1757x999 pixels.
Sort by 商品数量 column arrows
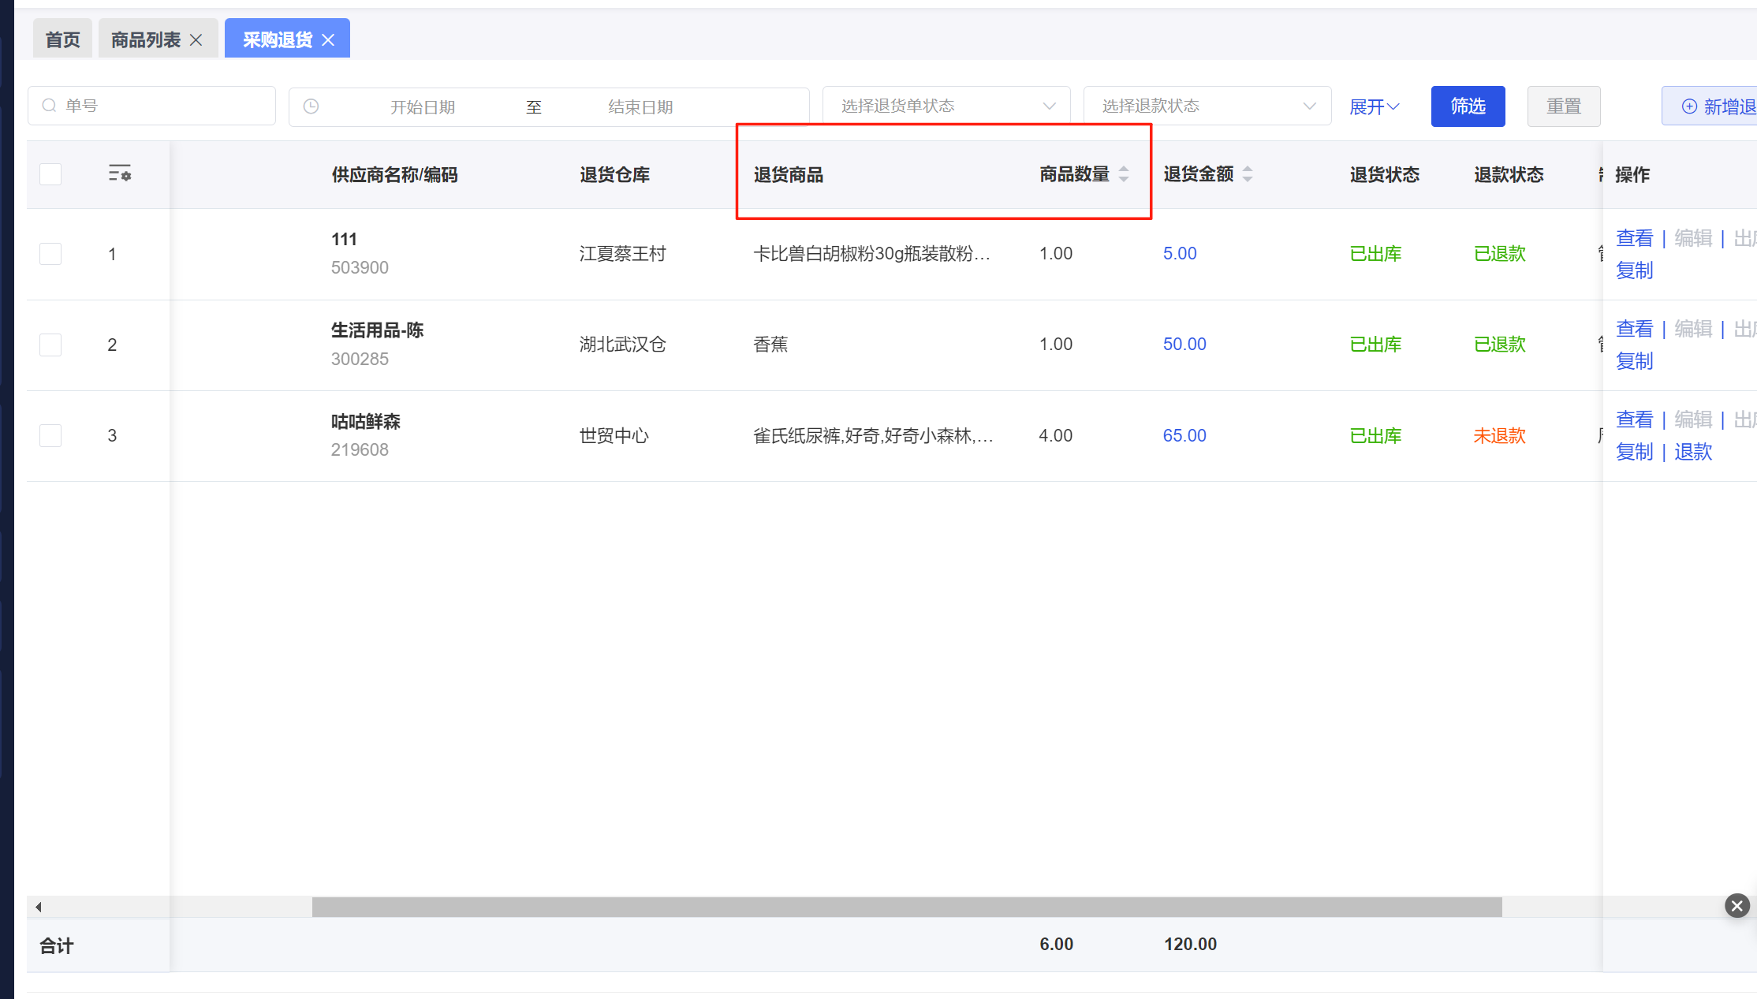[x=1124, y=174]
